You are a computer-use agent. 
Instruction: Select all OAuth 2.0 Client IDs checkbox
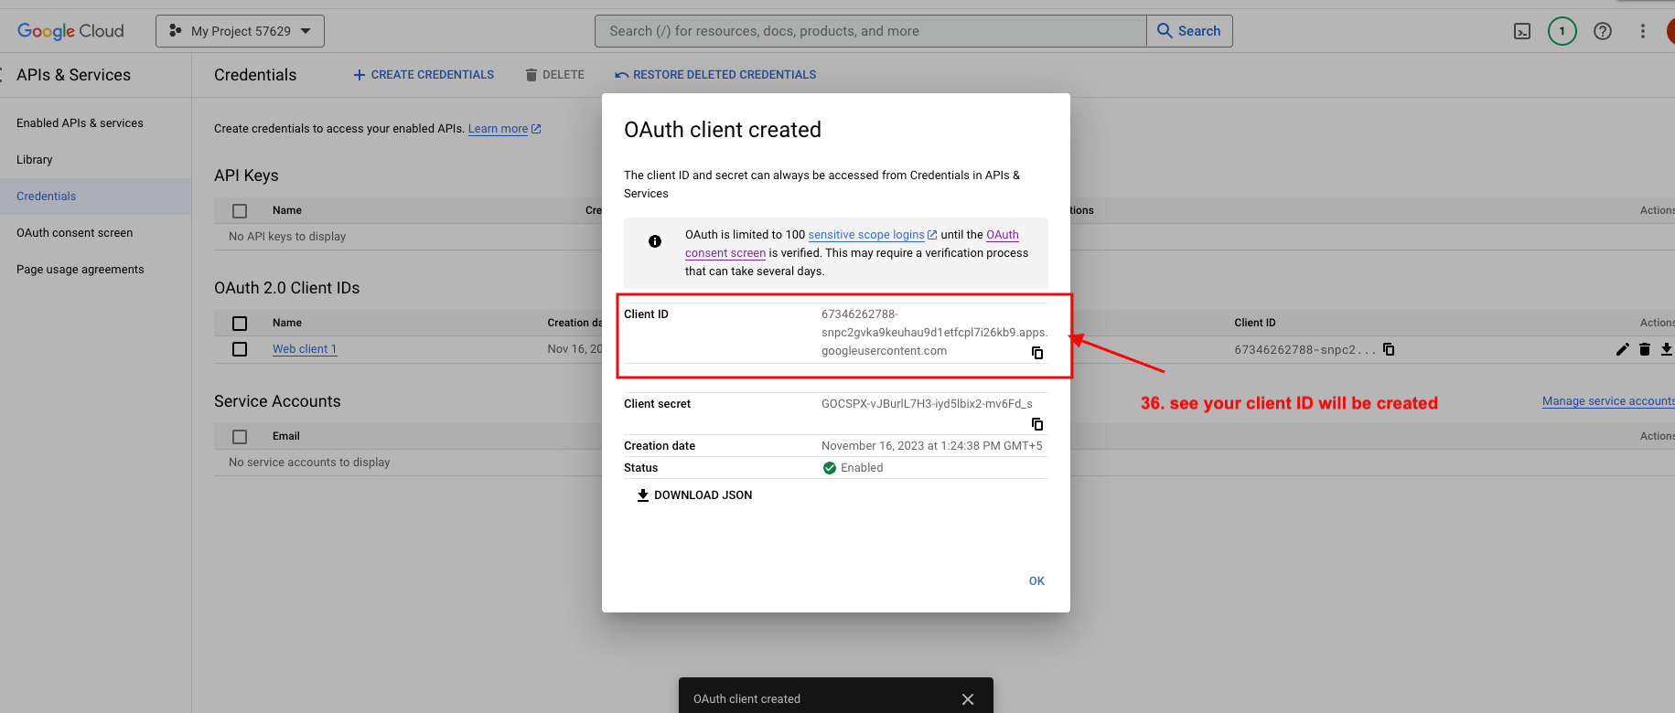point(240,324)
